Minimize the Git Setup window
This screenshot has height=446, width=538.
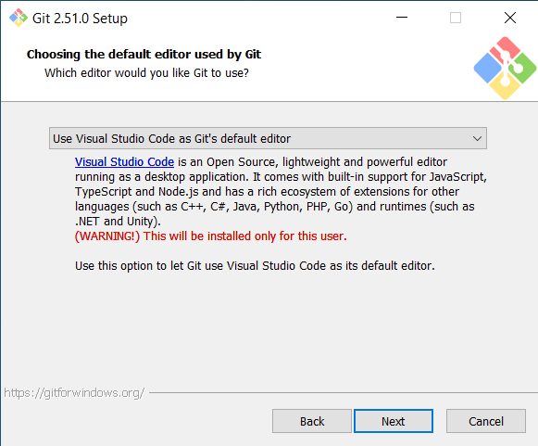[x=402, y=18]
